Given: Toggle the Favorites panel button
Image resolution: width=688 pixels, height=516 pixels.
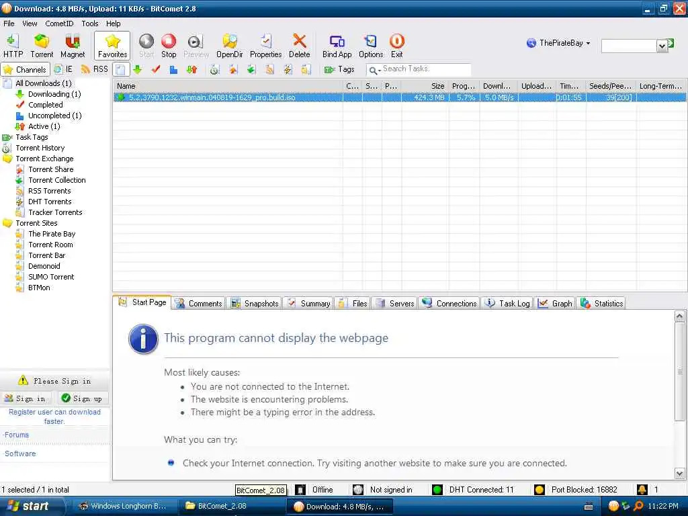Looking at the screenshot, I should [x=112, y=46].
